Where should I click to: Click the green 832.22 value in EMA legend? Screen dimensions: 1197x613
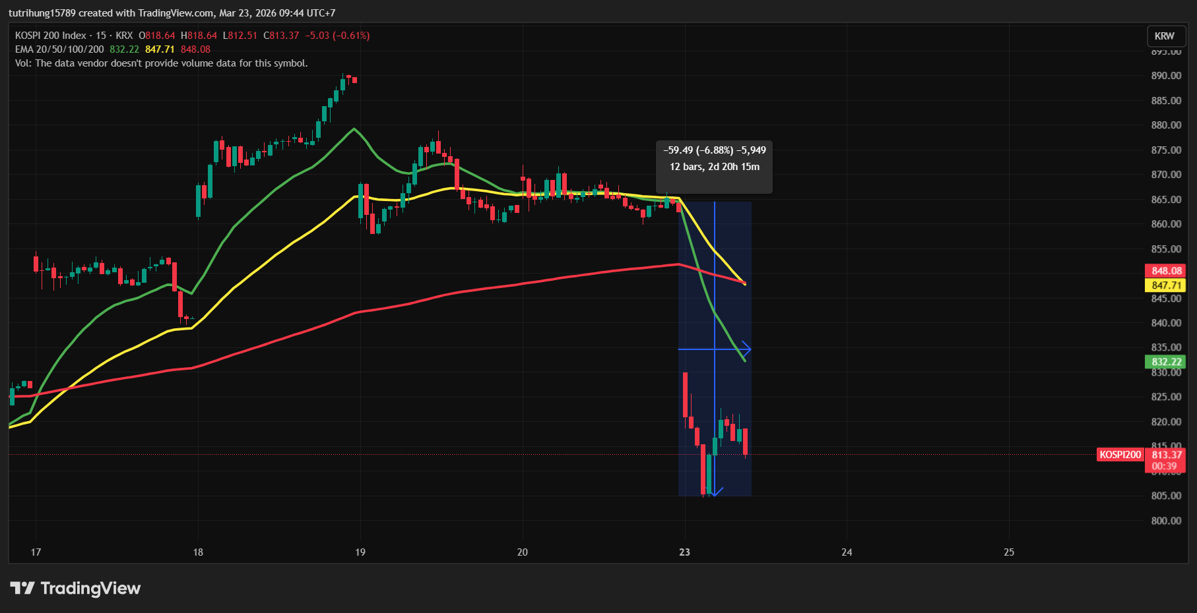(x=124, y=49)
